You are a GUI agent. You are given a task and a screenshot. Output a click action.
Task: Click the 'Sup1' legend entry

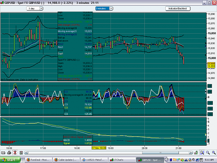[x=60, y=54]
